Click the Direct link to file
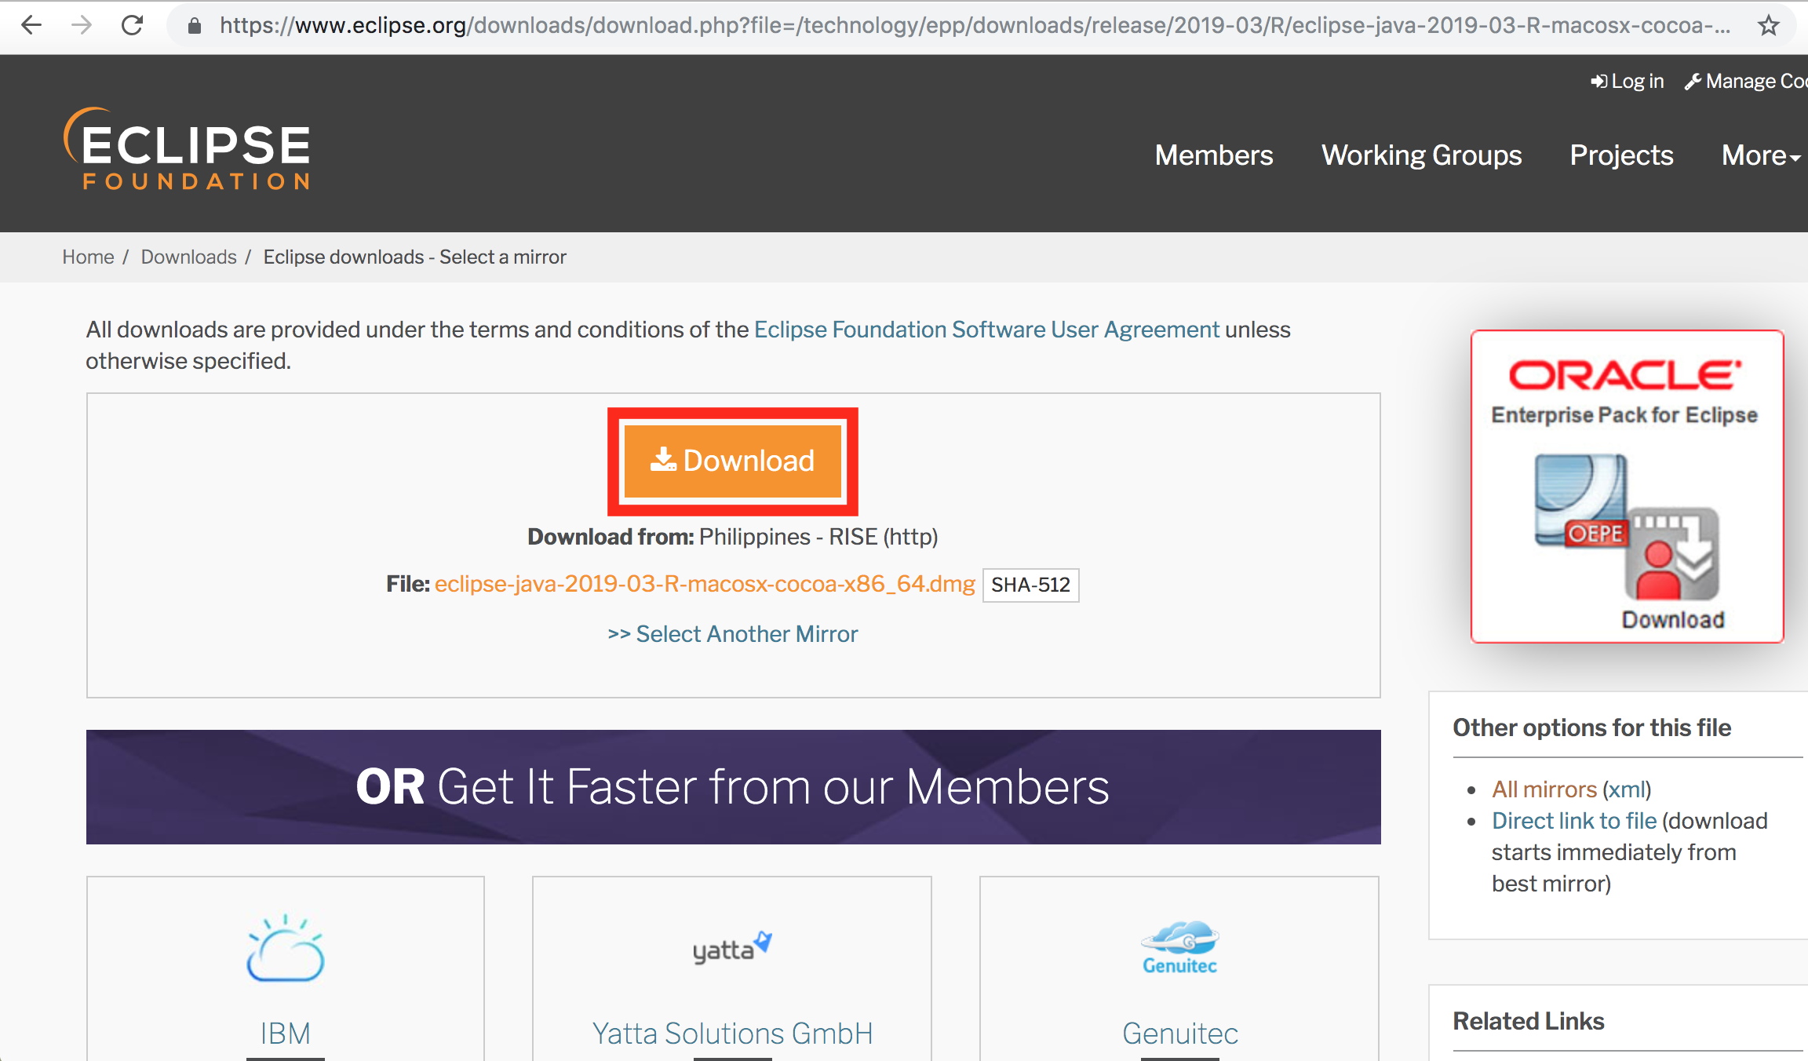This screenshot has width=1808, height=1061. tap(1573, 821)
